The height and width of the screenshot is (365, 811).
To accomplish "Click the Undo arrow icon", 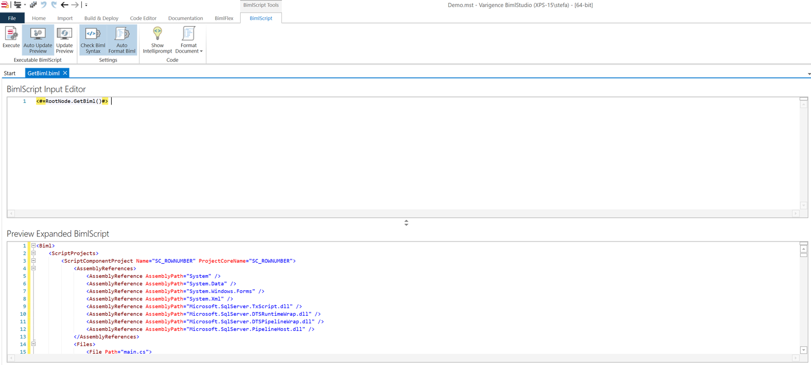I will tap(44, 5).
